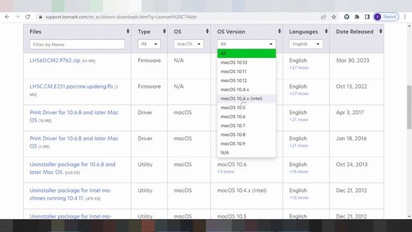This screenshot has width=412, height=232.
Task: Select macOS 10.4.x (Intel) option
Action: [x=247, y=99]
